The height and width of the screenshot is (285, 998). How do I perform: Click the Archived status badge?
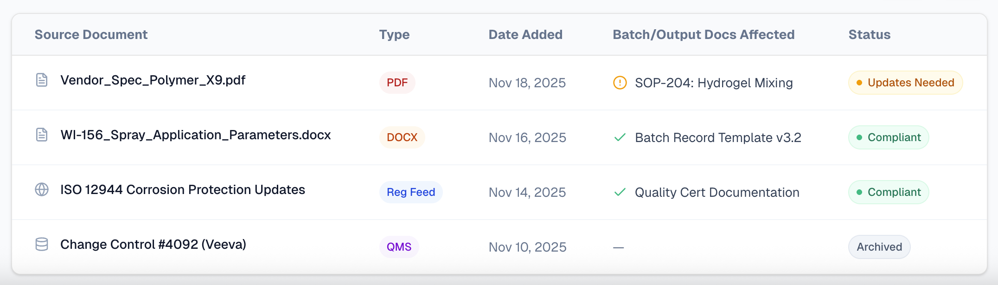(x=879, y=247)
